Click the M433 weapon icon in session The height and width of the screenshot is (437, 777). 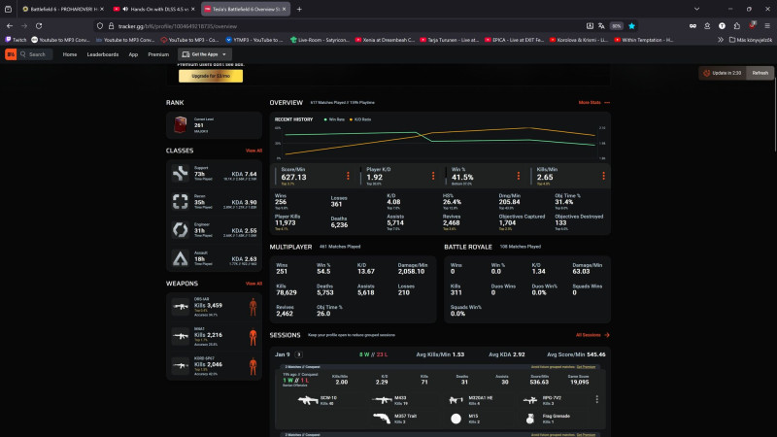(x=382, y=400)
